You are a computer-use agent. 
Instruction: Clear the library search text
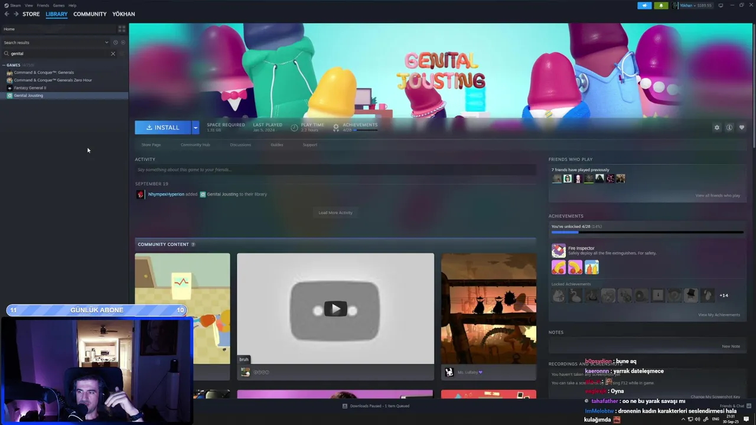click(113, 53)
